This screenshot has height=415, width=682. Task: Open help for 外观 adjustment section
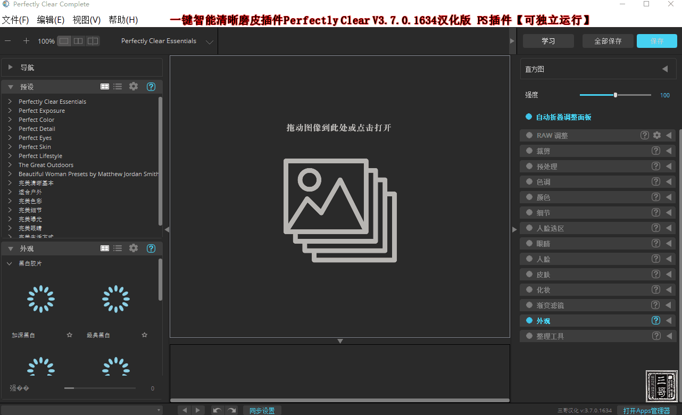coord(656,320)
